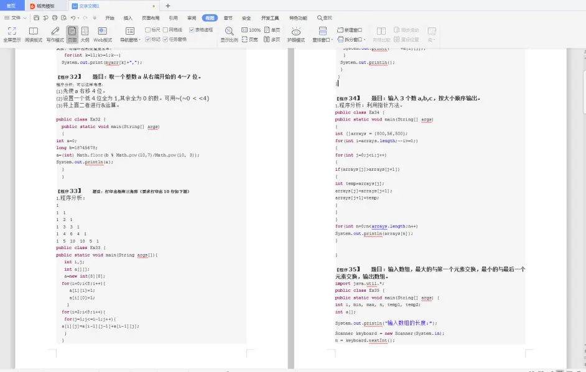This screenshot has height=372, width=586.
Task: Toggle 护眼模式 eye protection mode
Action: tap(296, 34)
